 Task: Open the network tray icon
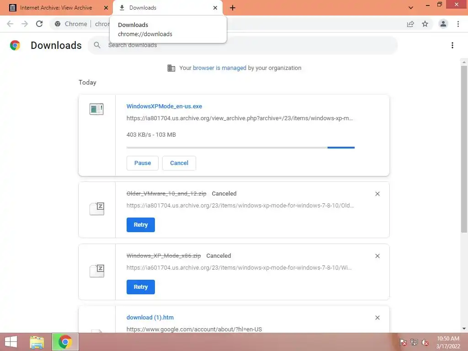pyautogui.click(x=414, y=342)
